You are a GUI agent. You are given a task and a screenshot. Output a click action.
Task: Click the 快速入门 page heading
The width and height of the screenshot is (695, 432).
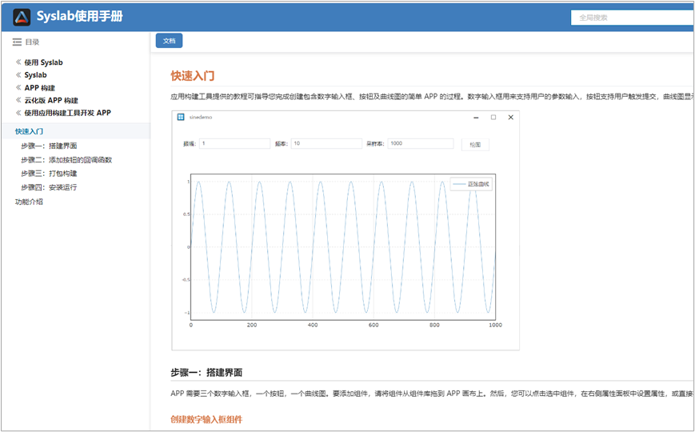tap(193, 76)
